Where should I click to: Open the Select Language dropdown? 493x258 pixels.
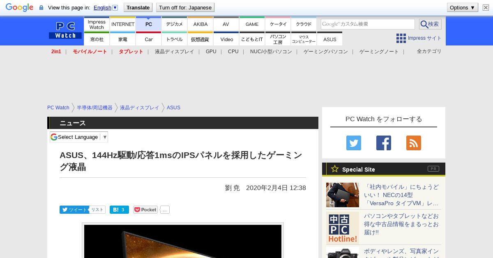coord(79,137)
